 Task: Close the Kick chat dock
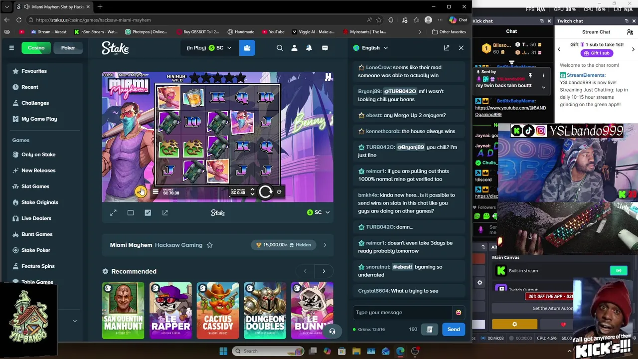tap(549, 21)
